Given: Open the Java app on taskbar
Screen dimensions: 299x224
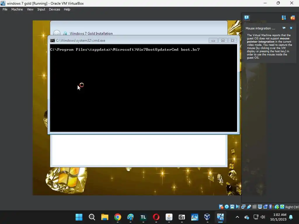Looking at the screenshot, I should (169, 217).
